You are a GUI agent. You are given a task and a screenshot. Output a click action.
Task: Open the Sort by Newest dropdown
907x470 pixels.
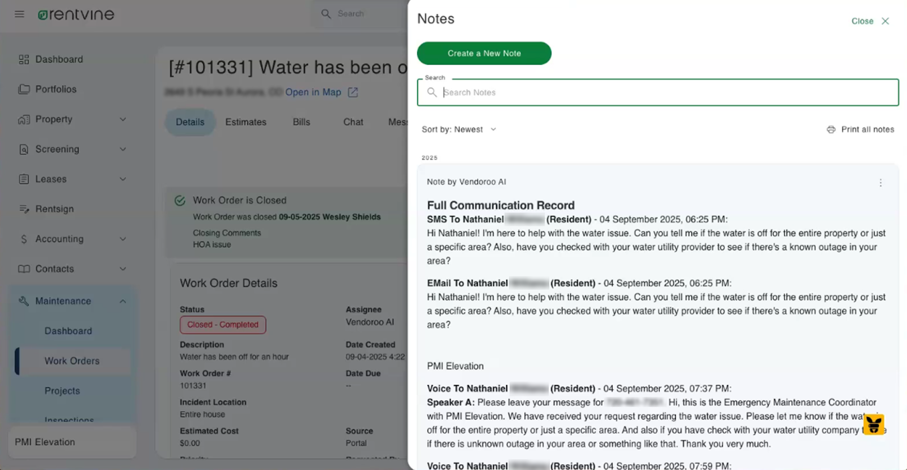(x=459, y=130)
